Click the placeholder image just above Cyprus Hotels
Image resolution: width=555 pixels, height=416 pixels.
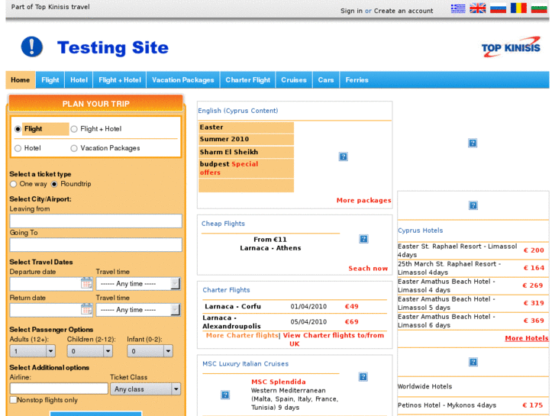click(x=473, y=205)
